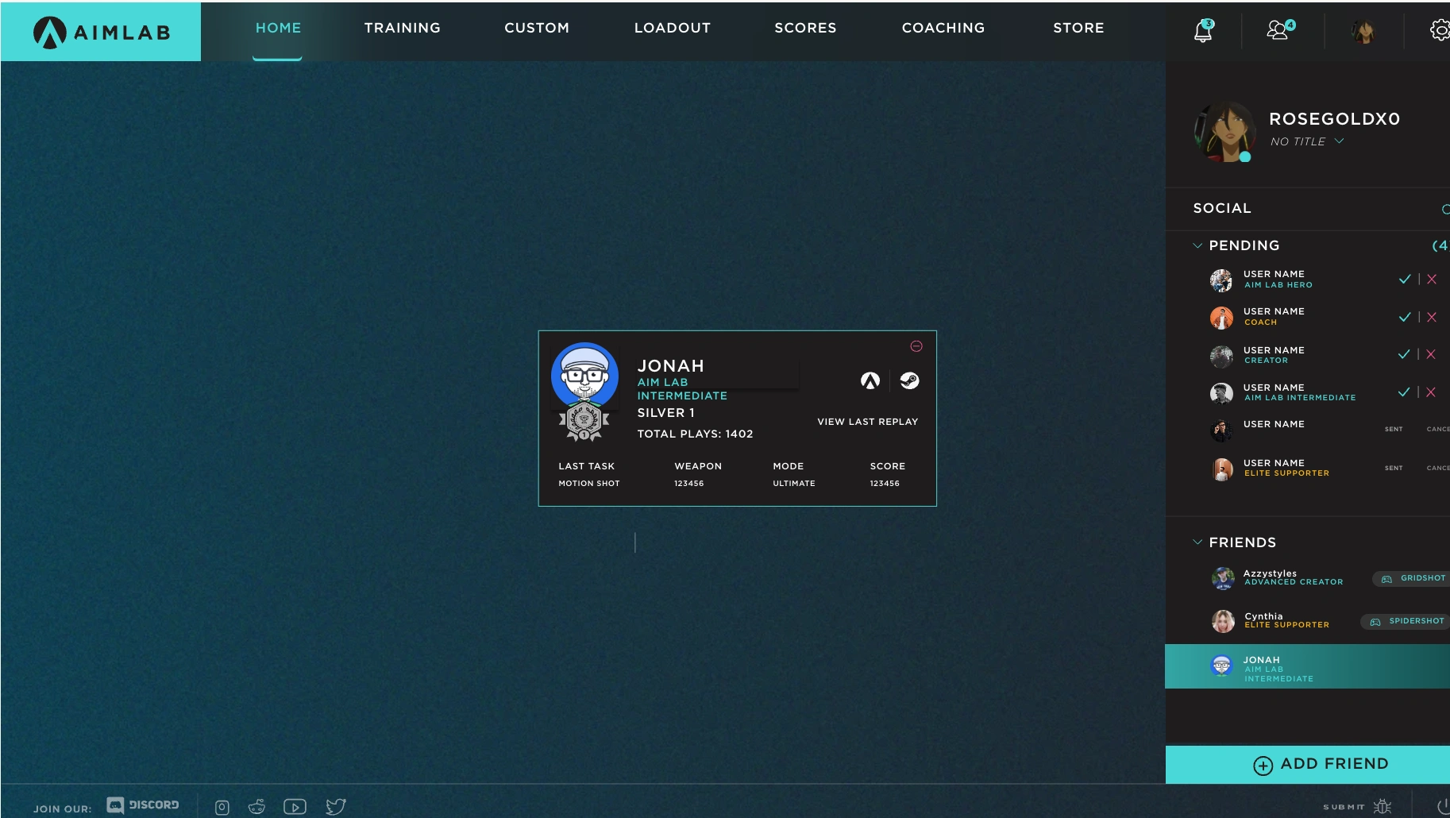
Task: Collapse the Pending section
Action: pos(1197,245)
